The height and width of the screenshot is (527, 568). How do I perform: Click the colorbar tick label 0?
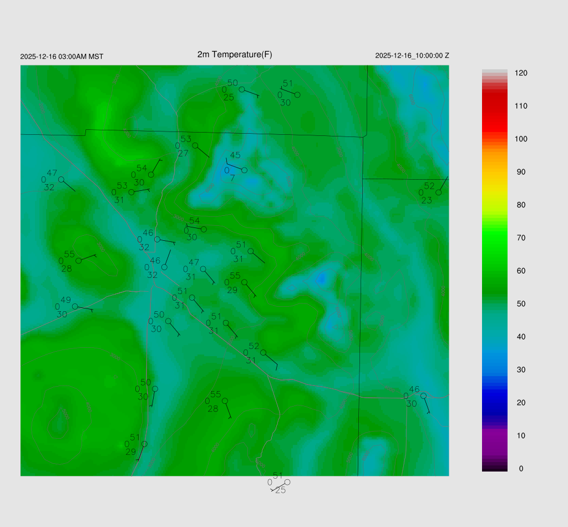[x=521, y=469]
